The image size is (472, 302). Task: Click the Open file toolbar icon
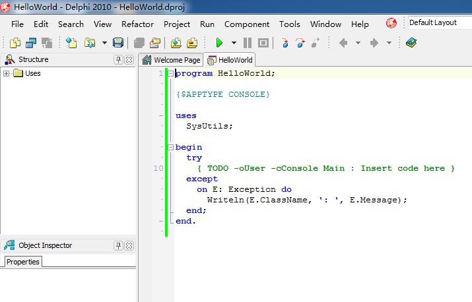[x=90, y=43]
